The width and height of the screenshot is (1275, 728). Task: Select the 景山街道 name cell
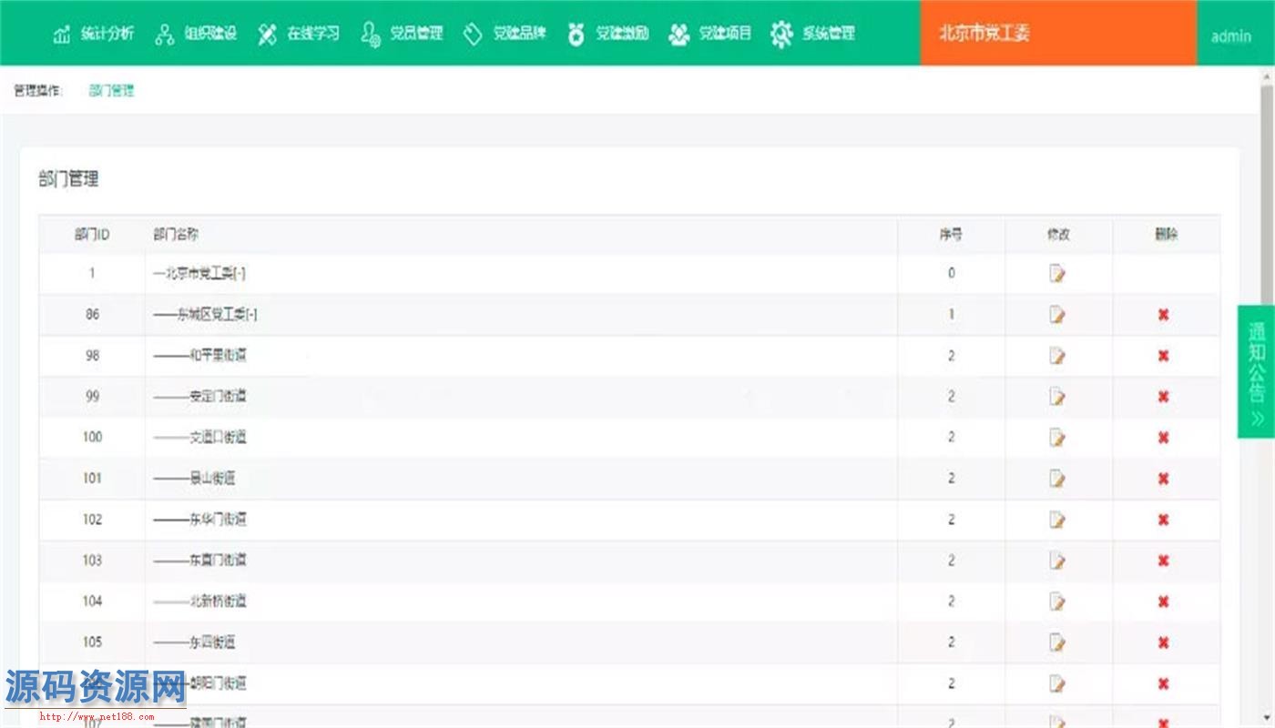(x=521, y=479)
